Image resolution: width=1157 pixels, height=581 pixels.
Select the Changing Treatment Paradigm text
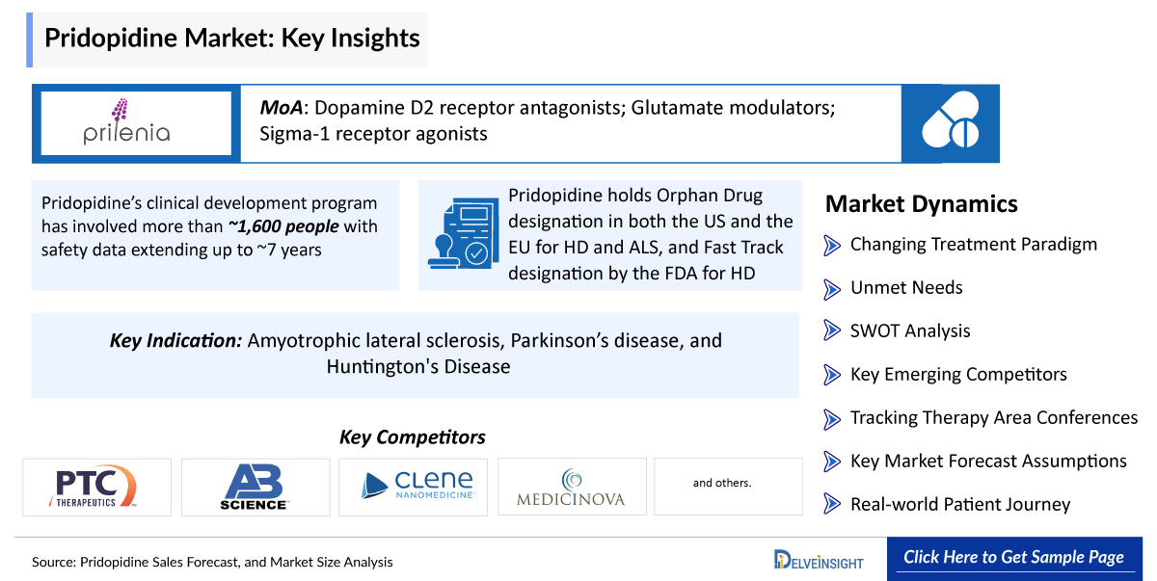coord(974,245)
